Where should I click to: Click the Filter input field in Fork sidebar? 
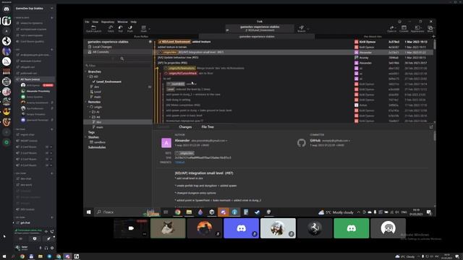pyautogui.click(x=118, y=66)
